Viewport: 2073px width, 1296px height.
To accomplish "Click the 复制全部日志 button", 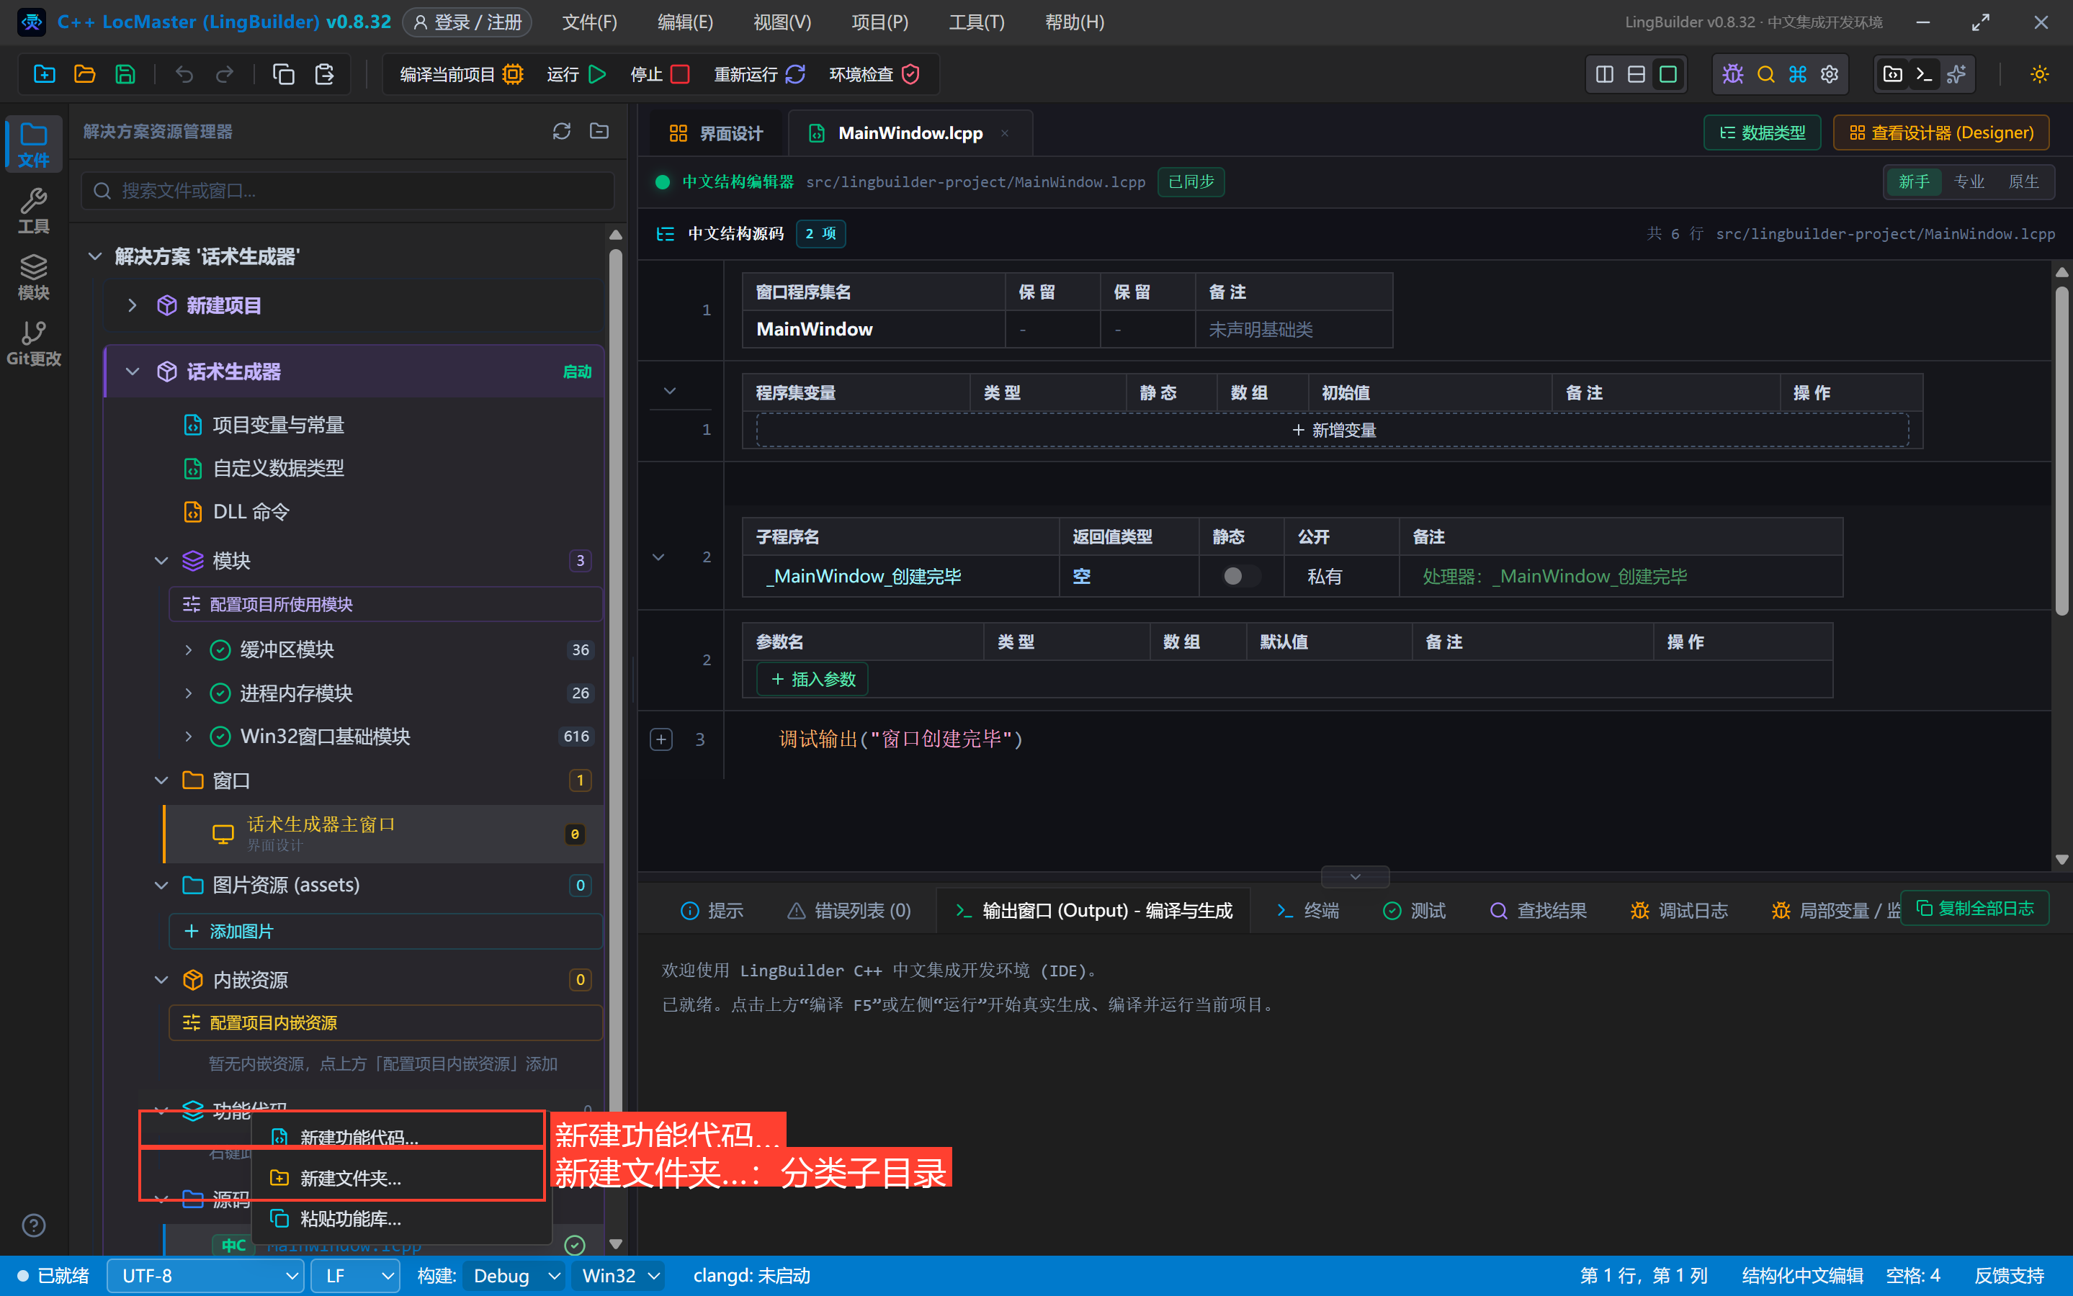I will 1974,908.
